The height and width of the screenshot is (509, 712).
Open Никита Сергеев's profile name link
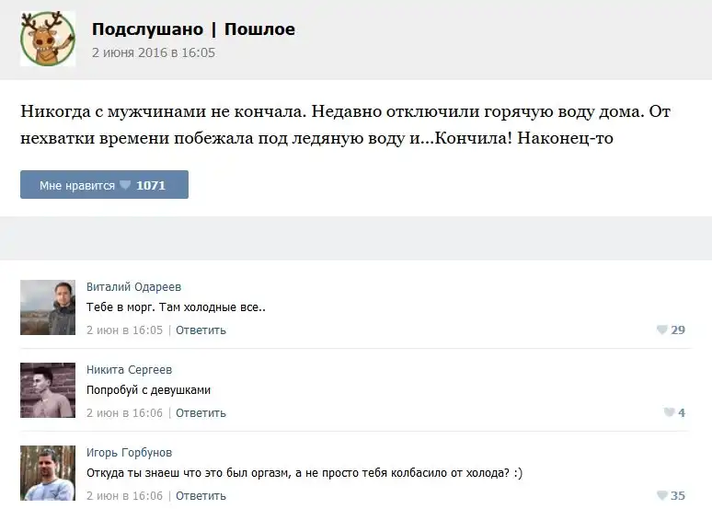129,370
